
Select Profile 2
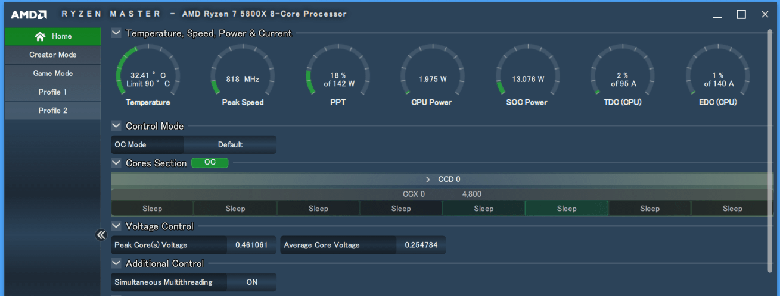[x=53, y=111]
